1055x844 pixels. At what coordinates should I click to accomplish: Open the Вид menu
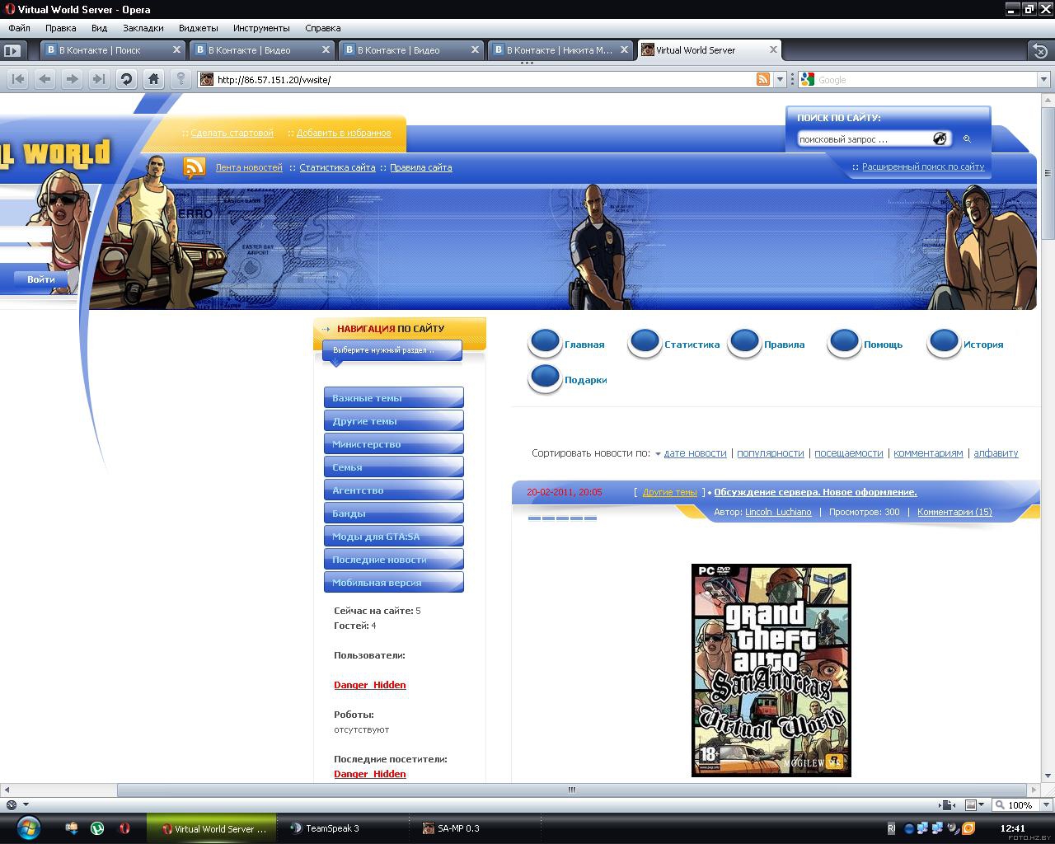tap(99, 28)
